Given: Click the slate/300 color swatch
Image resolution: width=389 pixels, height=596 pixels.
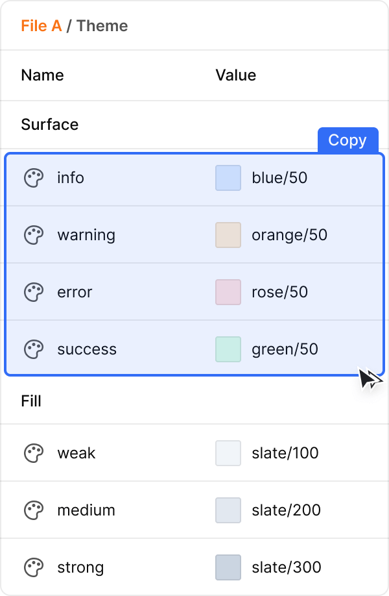Looking at the screenshot, I should (228, 567).
